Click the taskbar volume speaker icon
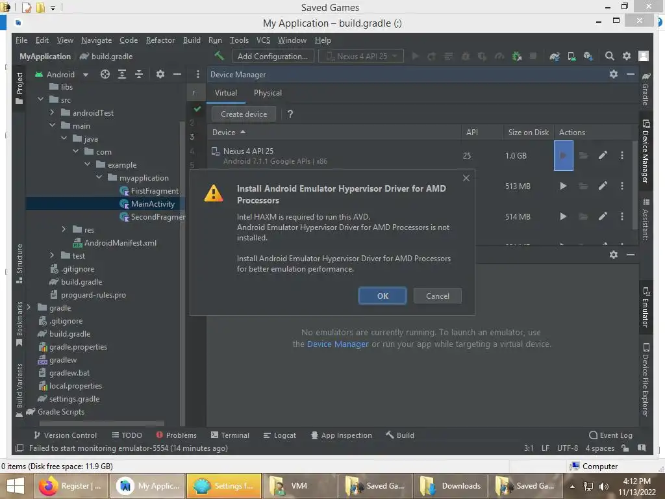This screenshot has width=665, height=499. tap(604, 486)
